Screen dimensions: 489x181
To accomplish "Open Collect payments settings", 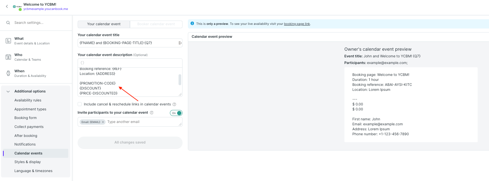I will click(x=29, y=127).
